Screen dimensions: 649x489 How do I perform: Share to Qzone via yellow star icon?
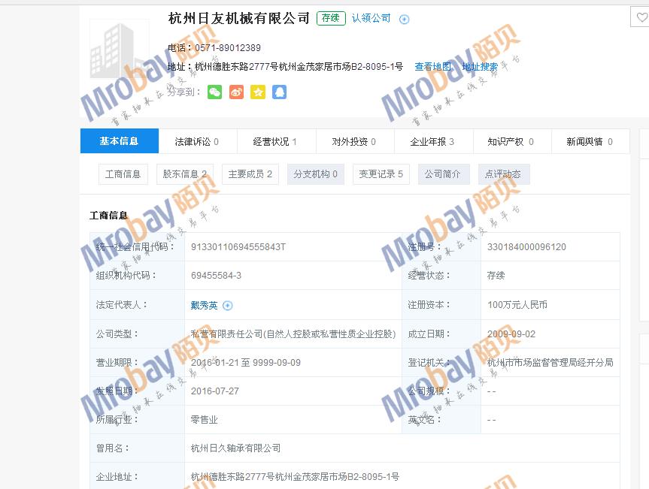point(258,92)
